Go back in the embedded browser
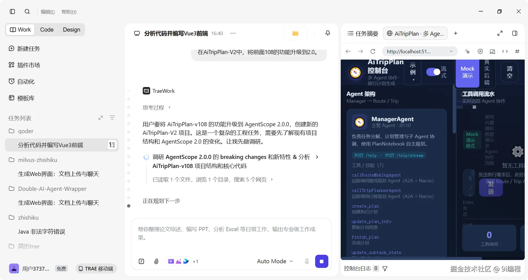528x280 pixels. (348, 51)
